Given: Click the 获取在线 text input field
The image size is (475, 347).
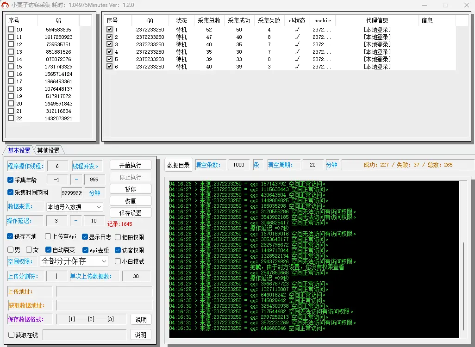Looking at the screenshot, I should click(85, 335).
